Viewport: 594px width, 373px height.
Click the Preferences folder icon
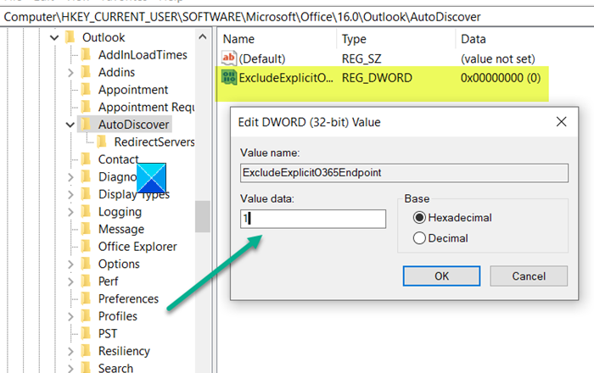coord(87,298)
